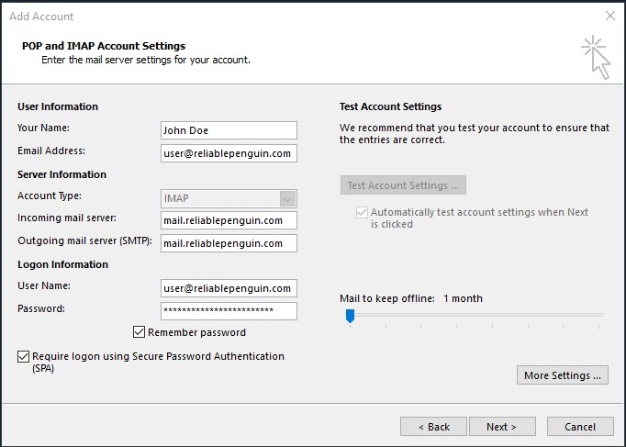Uncheck Automatically test account settings option
The image size is (626, 447).
360,212
